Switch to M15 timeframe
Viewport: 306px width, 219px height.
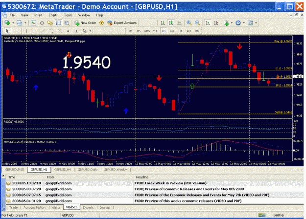tap(147, 31)
